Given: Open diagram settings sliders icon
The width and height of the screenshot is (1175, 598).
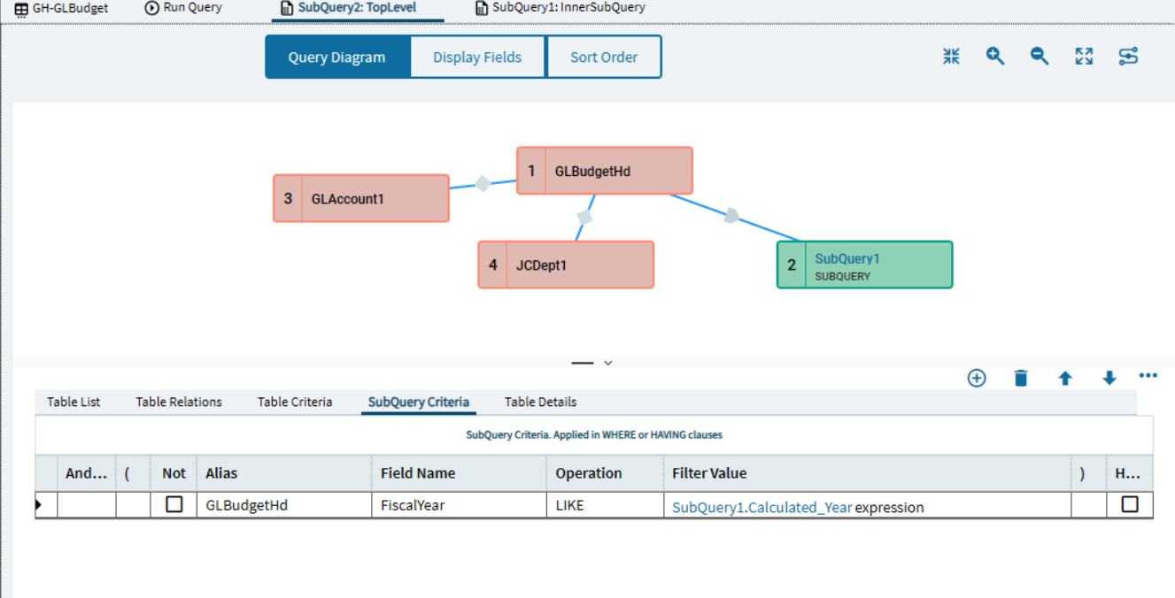Looking at the screenshot, I should [x=1128, y=57].
